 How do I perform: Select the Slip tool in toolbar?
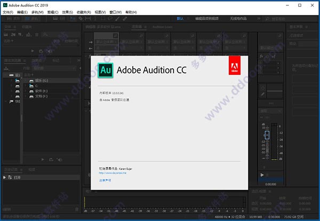[x=88, y=19]
